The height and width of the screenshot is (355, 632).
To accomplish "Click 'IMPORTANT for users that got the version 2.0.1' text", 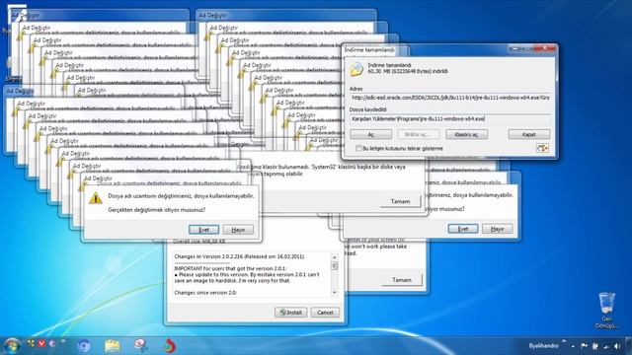I will click(x=230, y=268).
